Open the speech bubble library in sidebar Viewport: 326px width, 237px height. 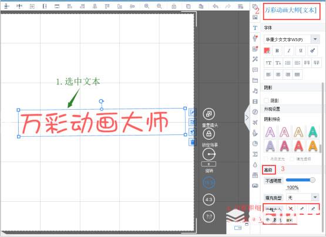255,70
